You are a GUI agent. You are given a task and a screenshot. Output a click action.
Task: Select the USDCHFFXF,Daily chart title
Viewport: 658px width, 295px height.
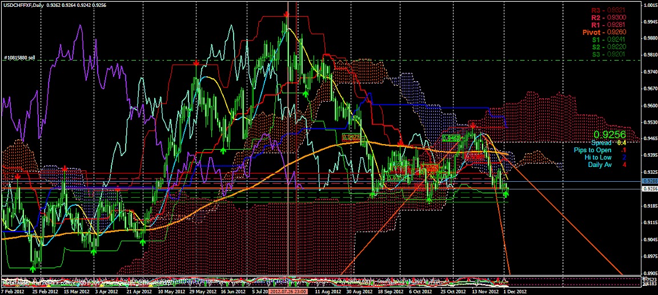coord(23,5)
